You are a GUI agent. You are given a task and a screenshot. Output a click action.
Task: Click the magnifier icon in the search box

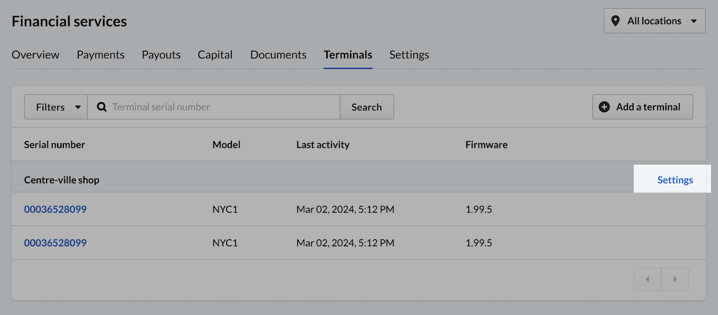[102, 107]
